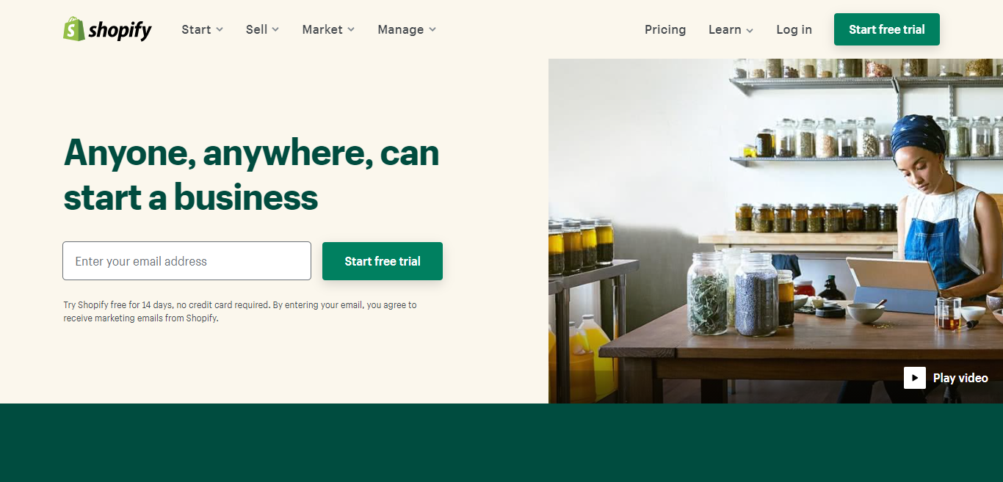Image resolution: width=1003 pixels, height=482 pixels.
Task: Select the Log in link
Action: 794,29
